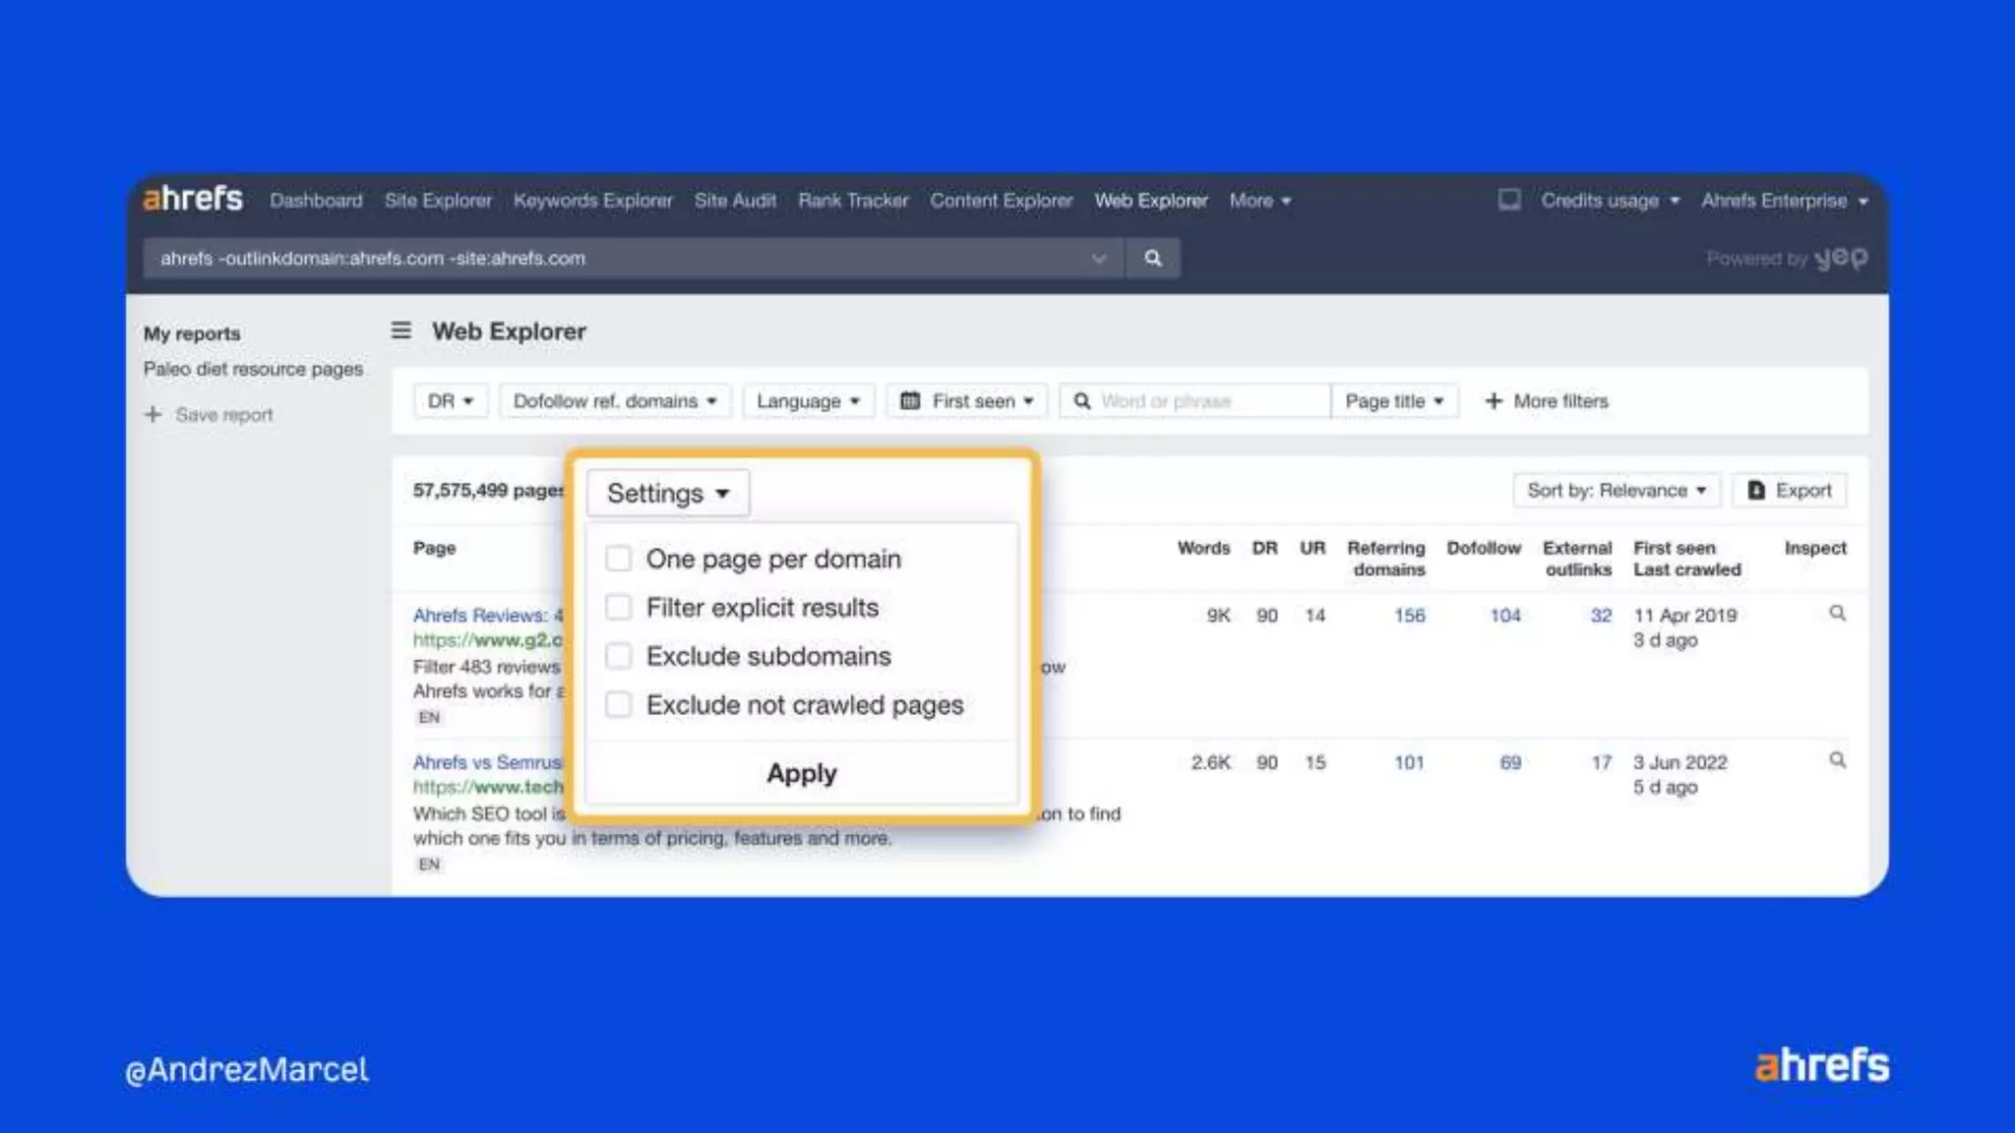Open Sort by: Relevance dropdown
2015x1133 pixels.
click(x=1617, y=490)
